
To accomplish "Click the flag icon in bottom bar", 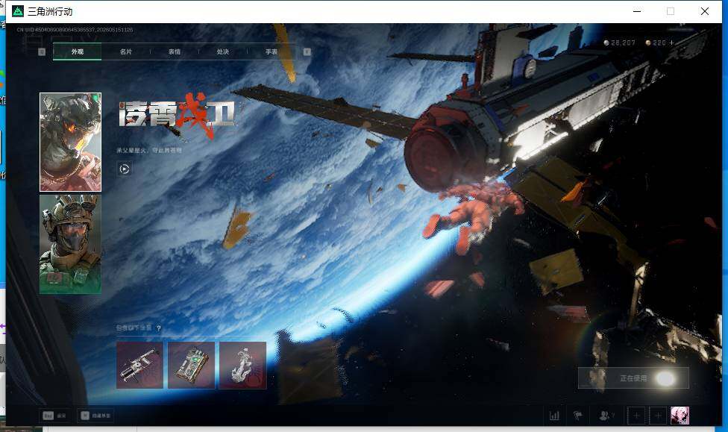I will click(x=577, y=416).
